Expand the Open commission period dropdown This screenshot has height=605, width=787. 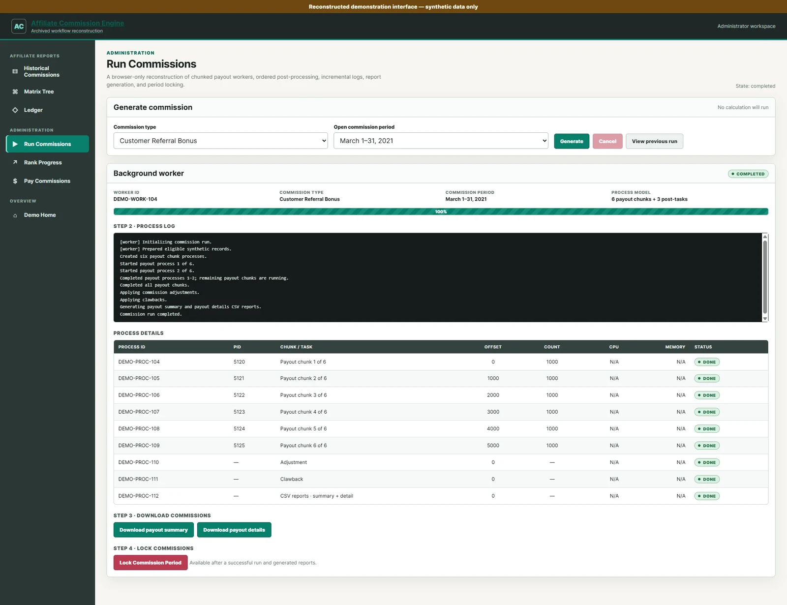[x=441, y=141]
